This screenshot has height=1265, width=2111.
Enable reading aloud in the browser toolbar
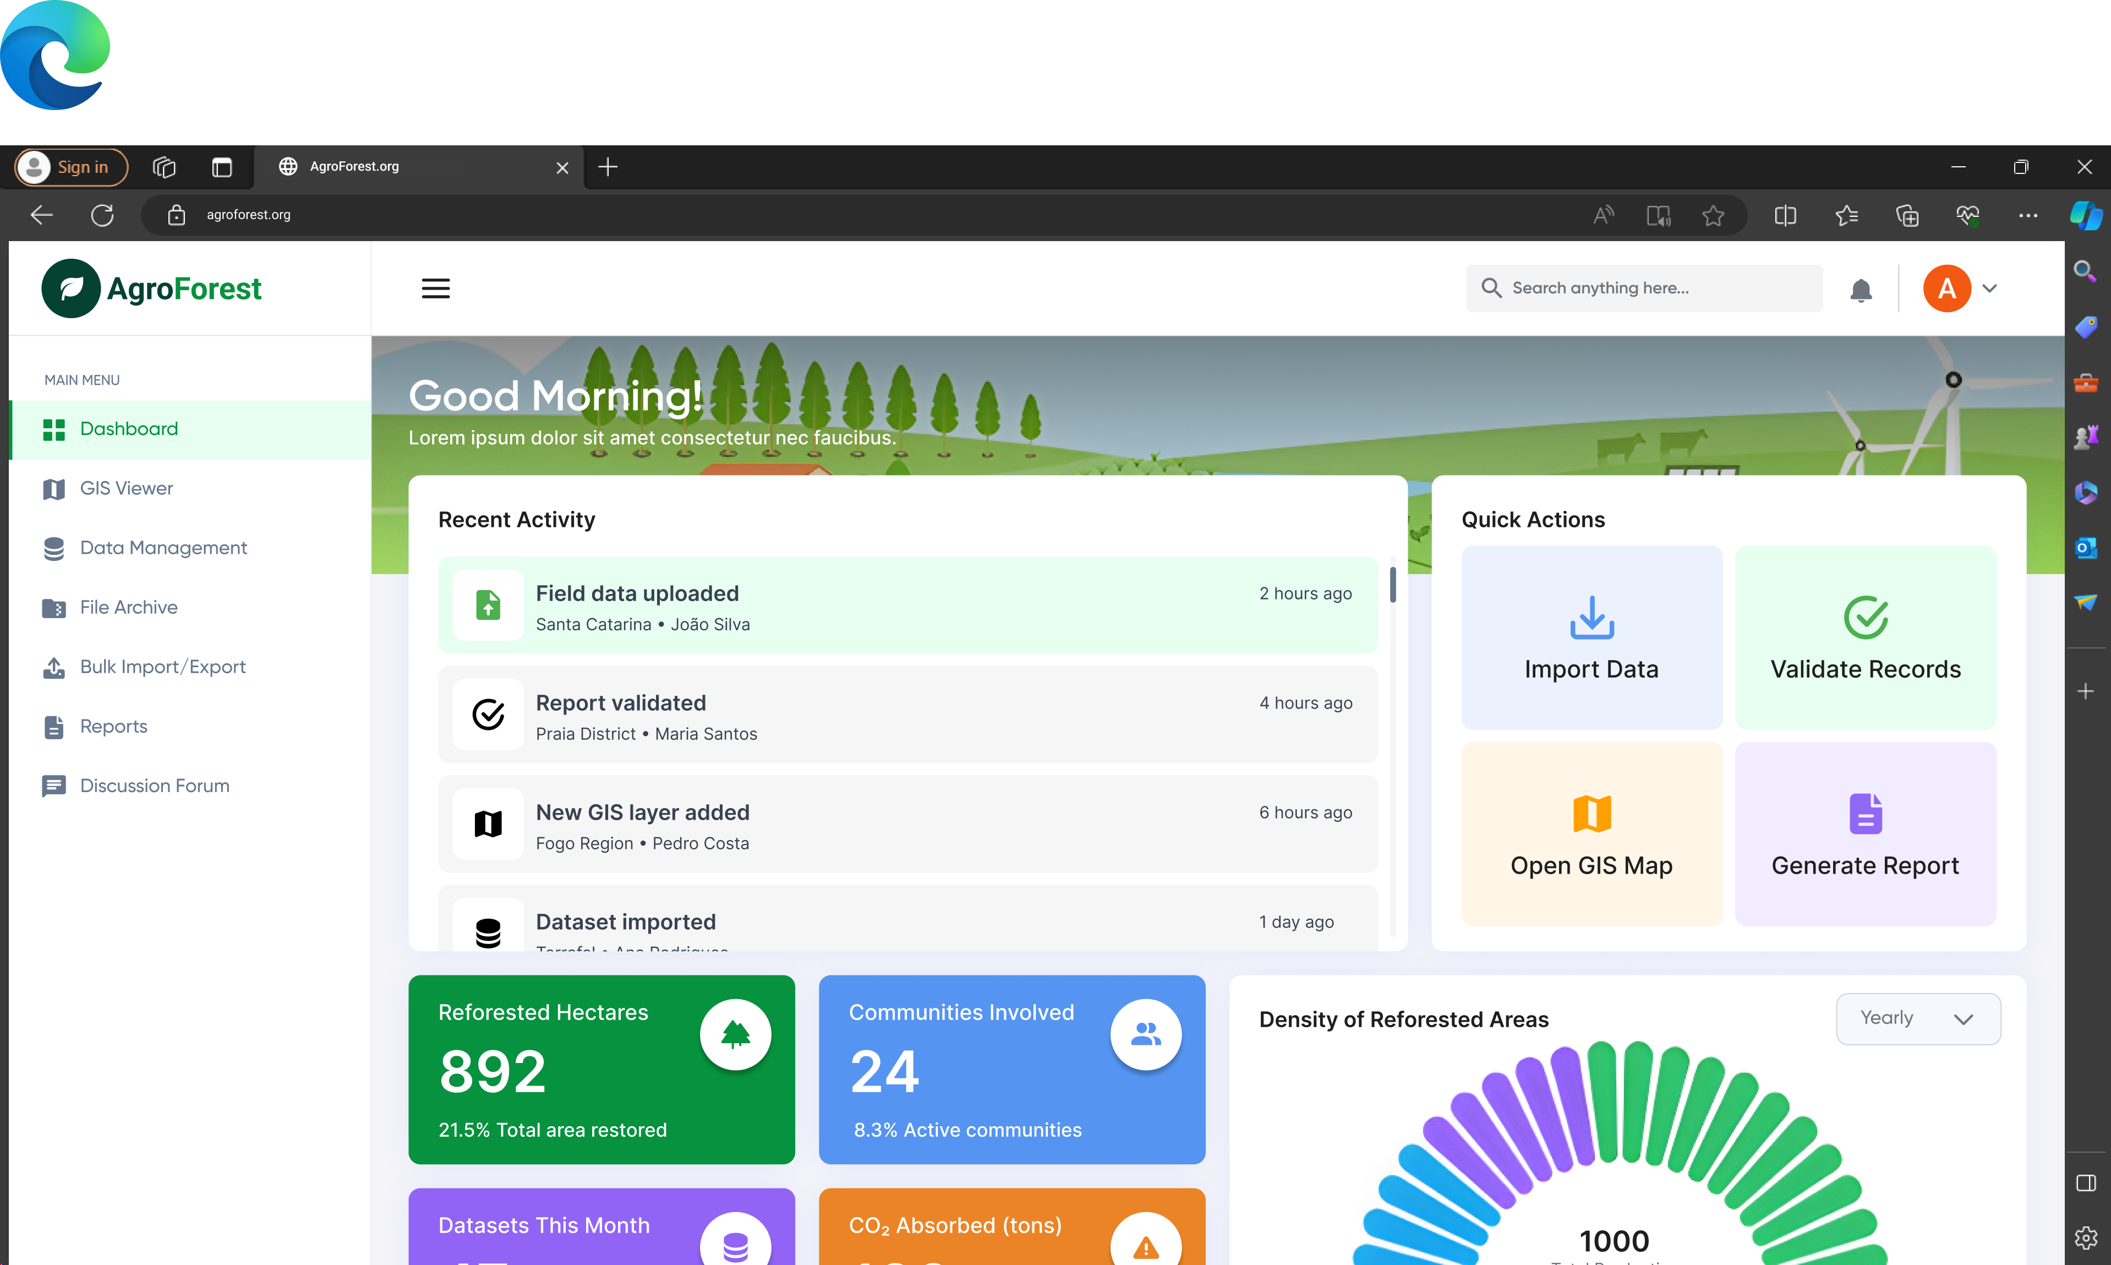(x=1603, y=215)
